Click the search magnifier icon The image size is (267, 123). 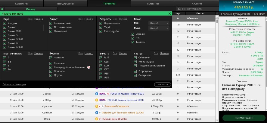179,9
